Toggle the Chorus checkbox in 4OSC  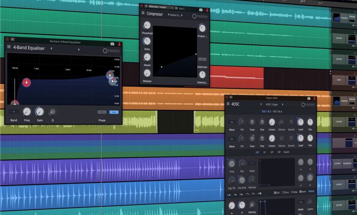point(285,192)
